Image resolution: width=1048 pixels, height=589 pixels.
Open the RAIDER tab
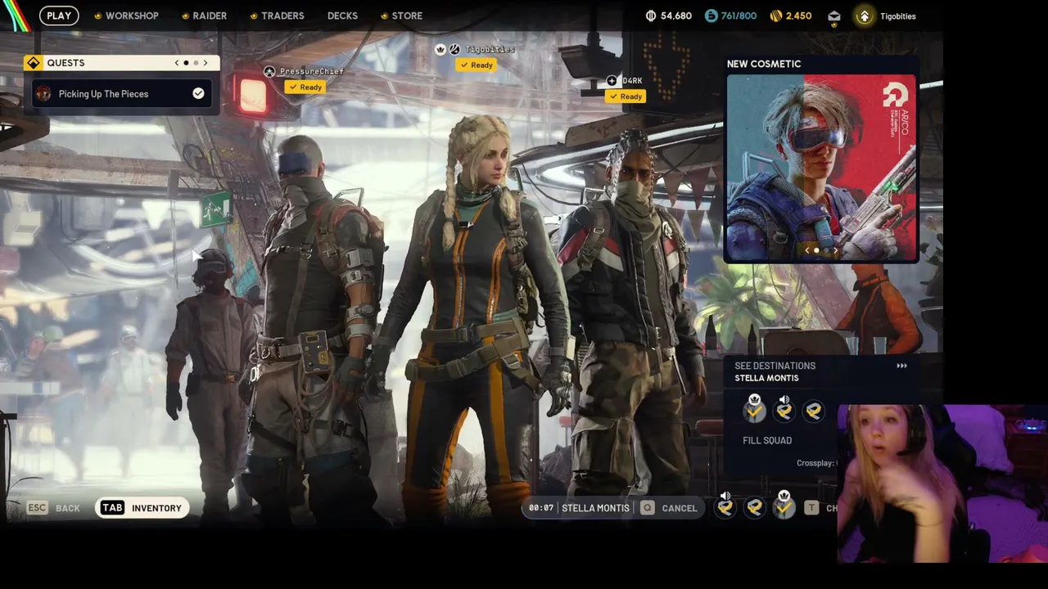pos(210,16)
